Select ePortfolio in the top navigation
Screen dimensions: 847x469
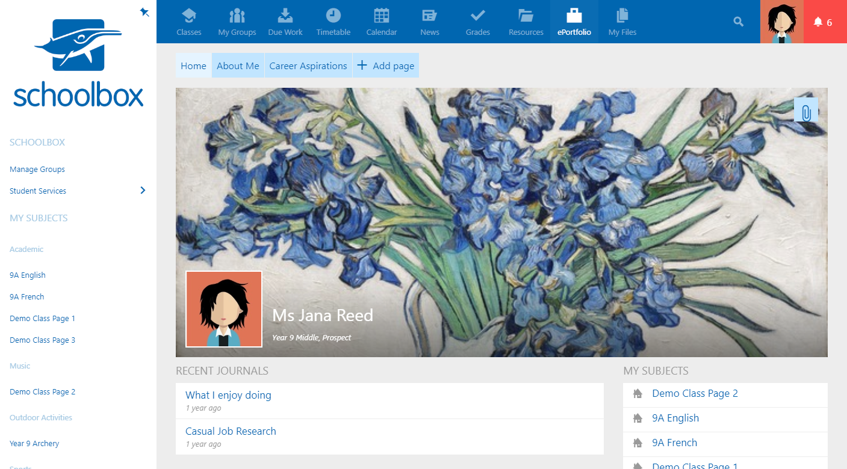(x=574, y=22)
